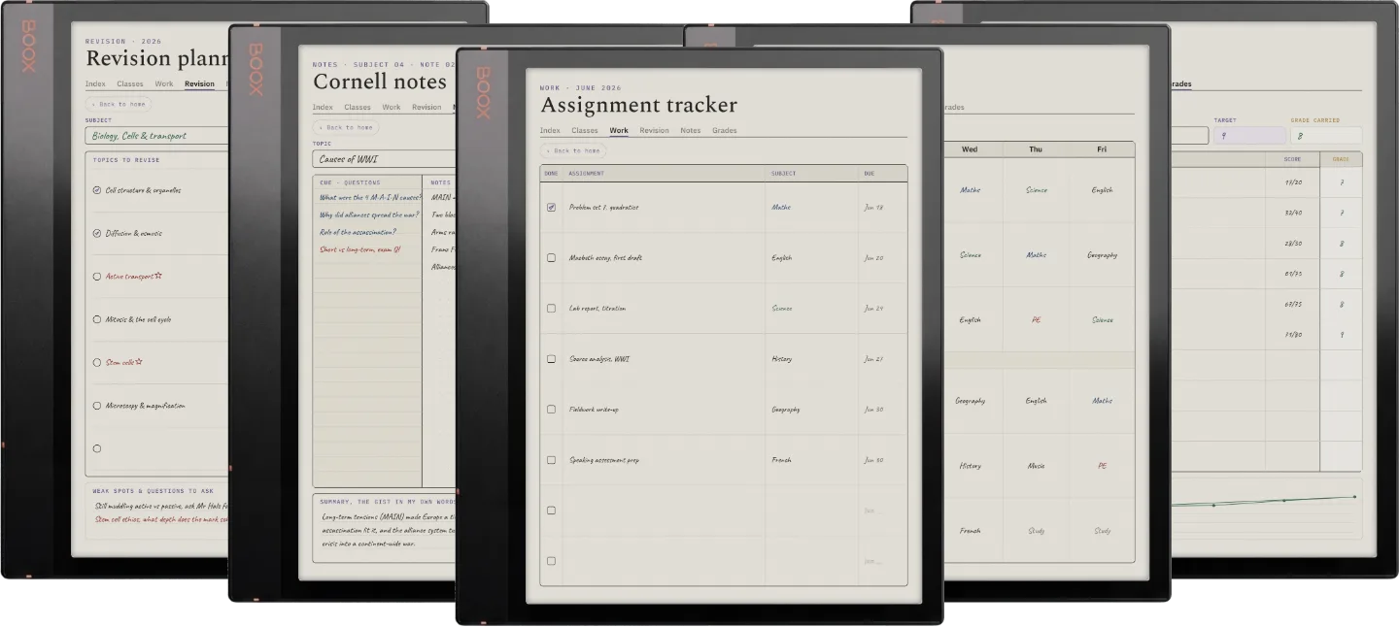The image size is (1399, 627).
Task: Switch to Notes tab in Assignment tracker
Action: coord(691,130)
